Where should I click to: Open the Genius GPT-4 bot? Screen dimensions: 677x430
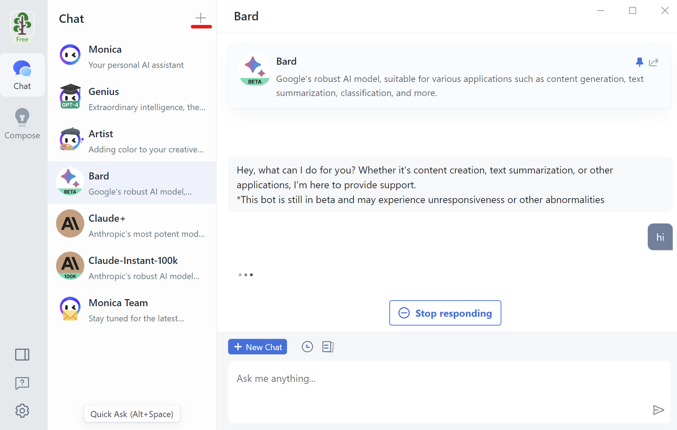pos(132,98)
